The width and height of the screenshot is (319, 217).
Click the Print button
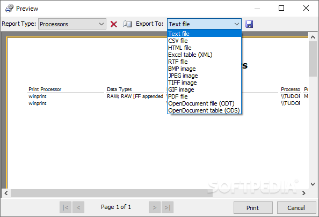coord(253,208)
